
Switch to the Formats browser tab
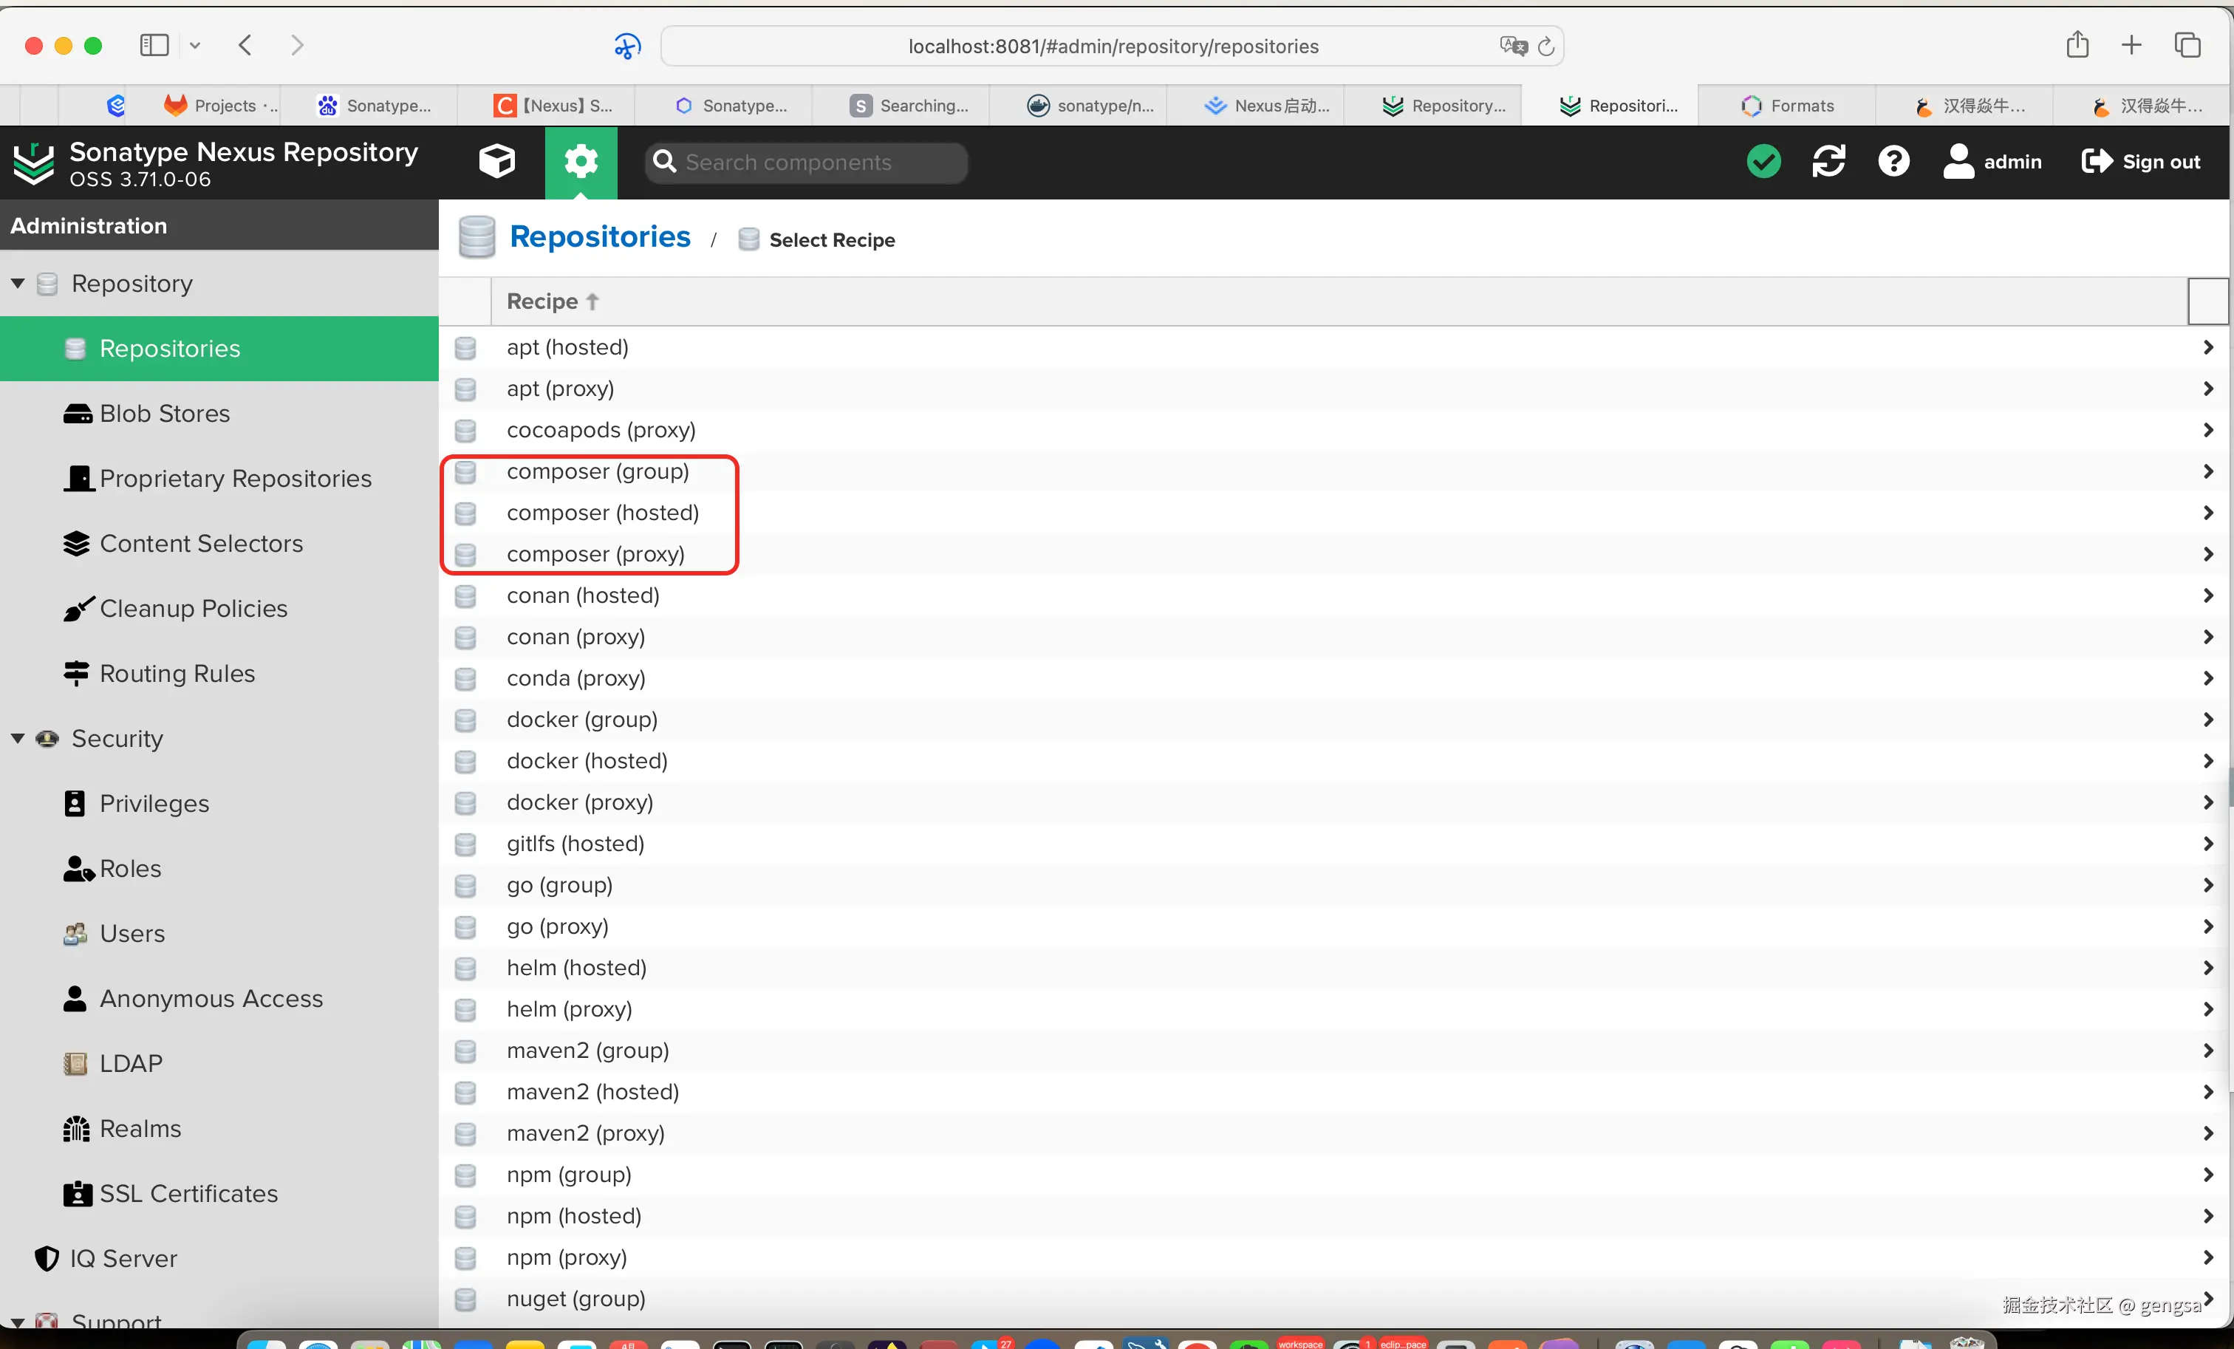point(1786,106)
